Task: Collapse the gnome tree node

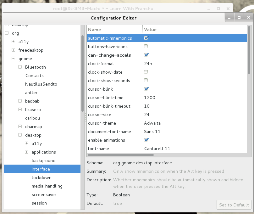Action: pyautogui.click(x=13, y=59)
